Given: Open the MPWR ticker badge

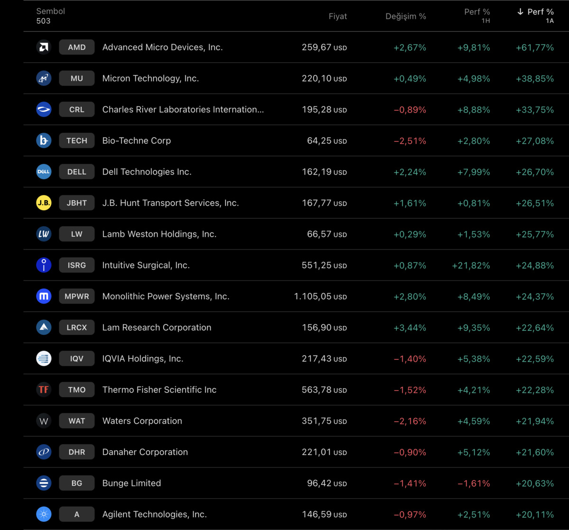Looking at the screenshot, I should point(77,296).
